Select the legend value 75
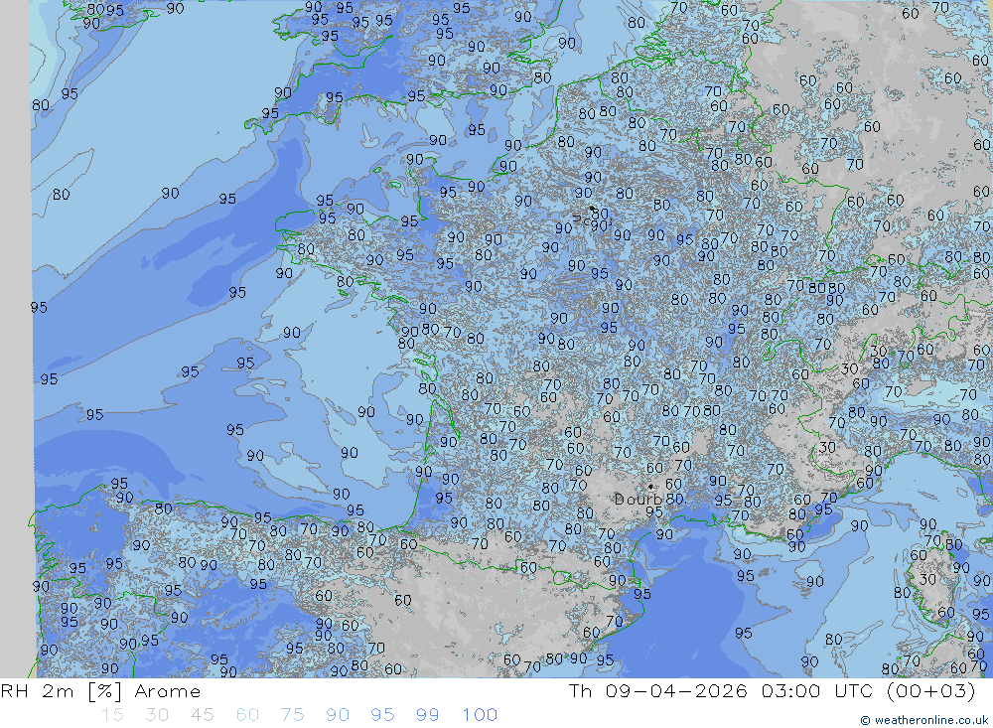 (x=293, y=715)
